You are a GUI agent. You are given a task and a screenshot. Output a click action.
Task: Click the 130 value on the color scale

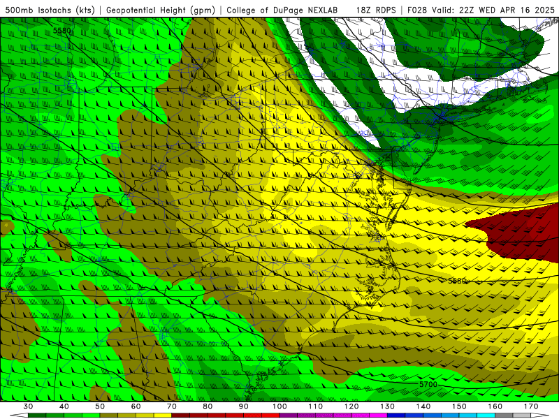click(x=388, y=406)
